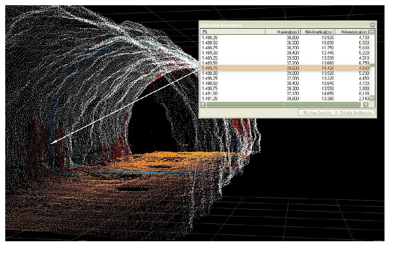This screenshot has height=253, width=398.
Task: Click the MAritmetica(cm.) column header
Action: click(x=320, y=32)
